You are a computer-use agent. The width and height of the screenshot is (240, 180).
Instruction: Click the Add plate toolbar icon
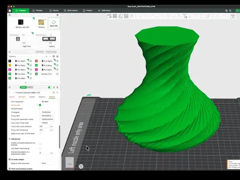[x=115, y=16]
